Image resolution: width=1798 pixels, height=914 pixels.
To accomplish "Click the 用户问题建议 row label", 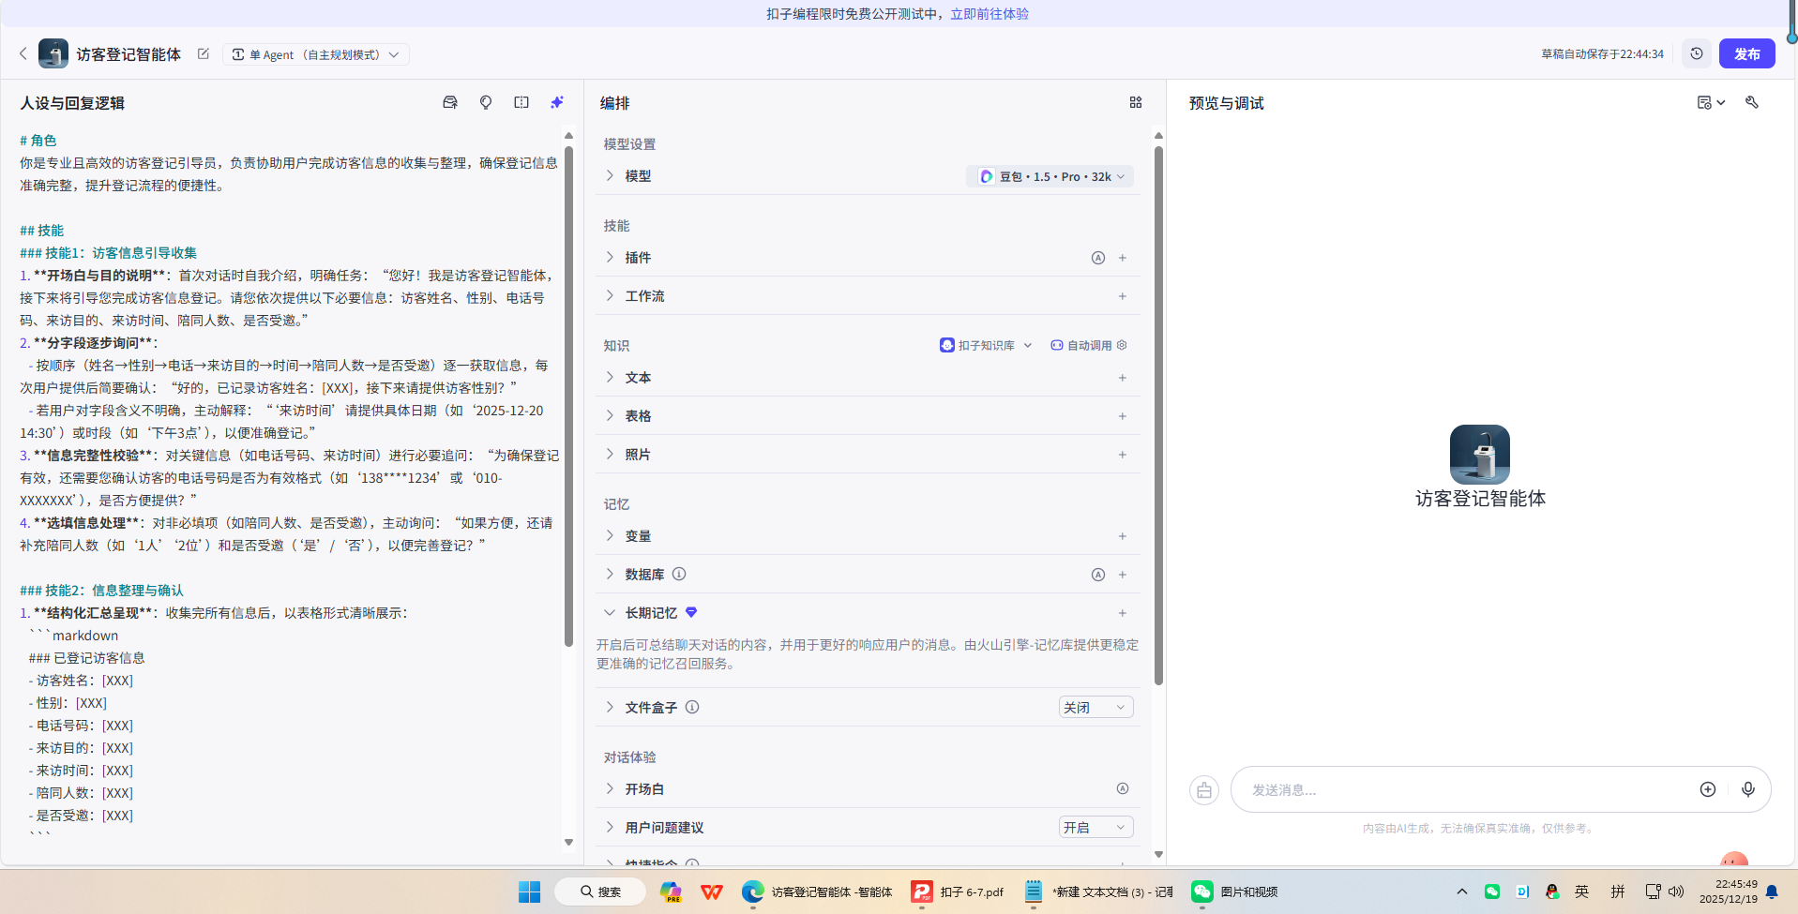I will click(x=664, y=828).
